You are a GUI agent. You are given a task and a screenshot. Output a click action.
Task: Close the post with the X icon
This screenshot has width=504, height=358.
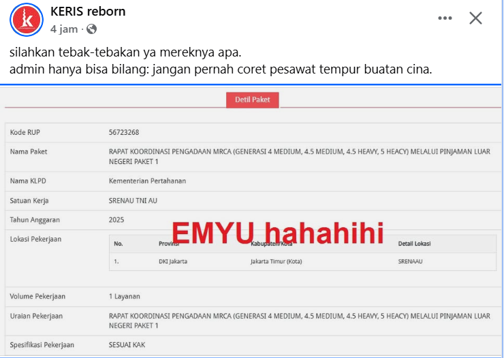[x=475, y=18]
